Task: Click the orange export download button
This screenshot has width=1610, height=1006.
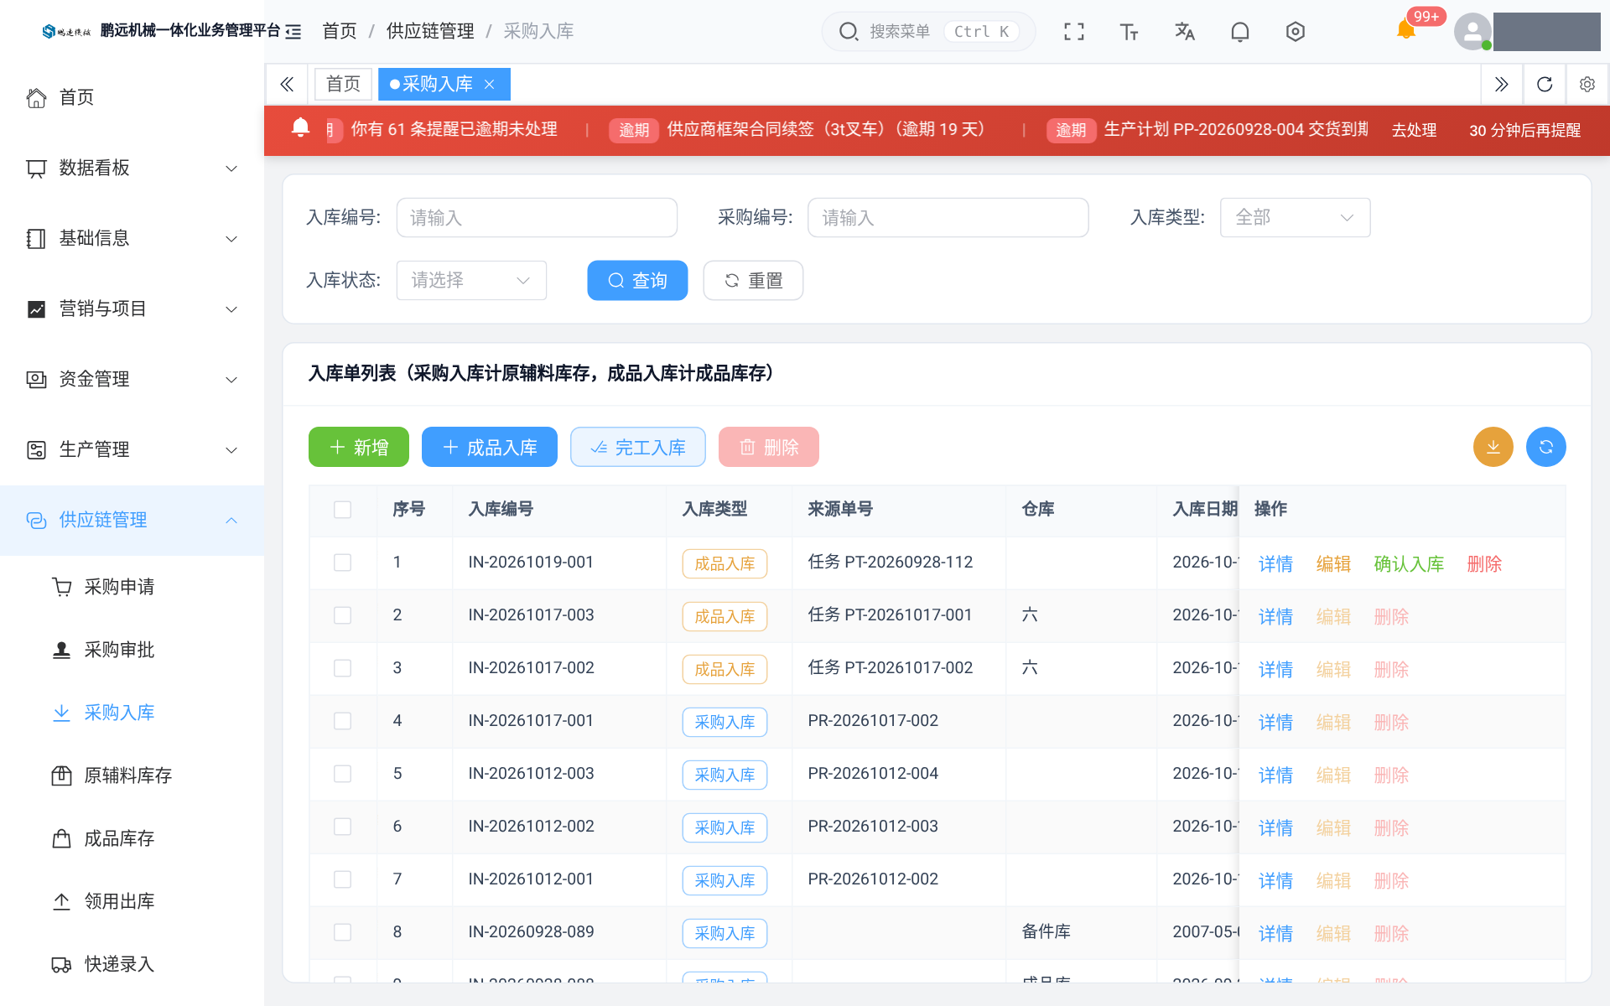Action: coord(1493,447)
